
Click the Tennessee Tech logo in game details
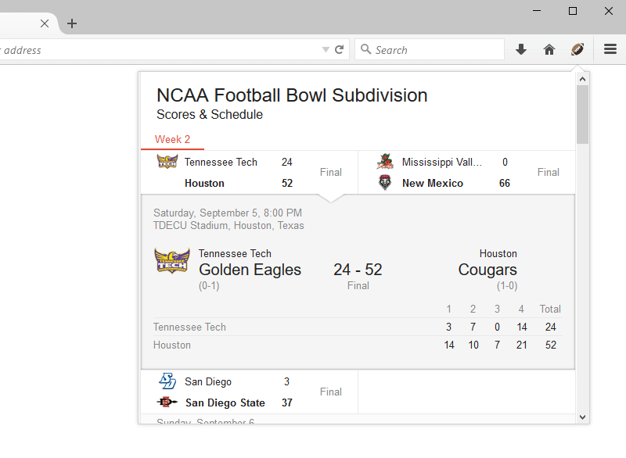(172, 260)
